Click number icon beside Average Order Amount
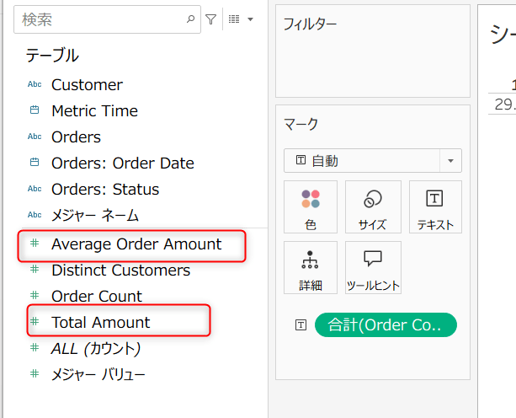The image size is (516, 418). click(35, 243)
